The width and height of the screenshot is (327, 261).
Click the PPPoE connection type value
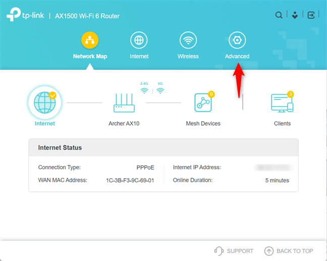point(145,168)
